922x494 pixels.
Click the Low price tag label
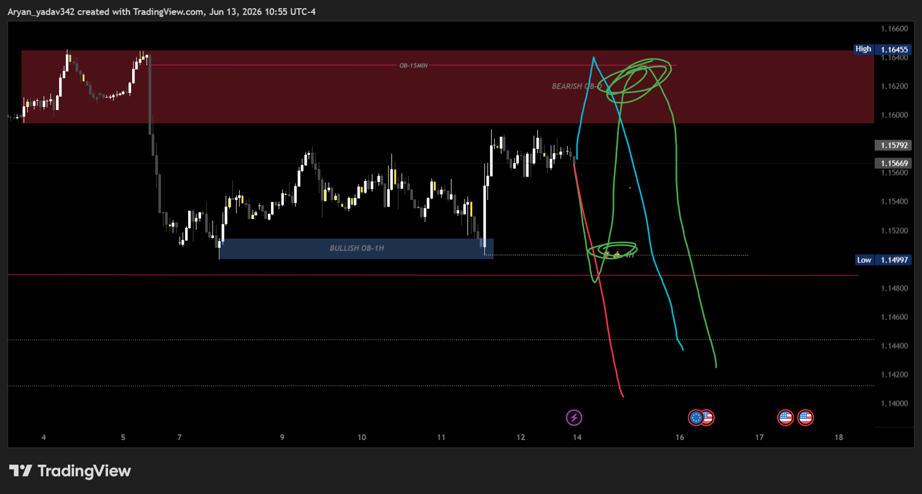point(864,260)
